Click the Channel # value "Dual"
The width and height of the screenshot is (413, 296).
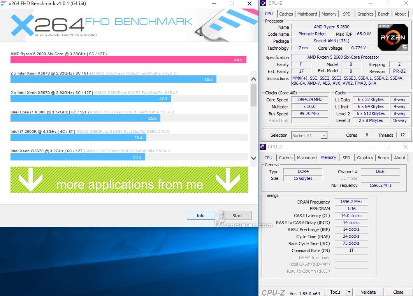click(x=380, y=171)
